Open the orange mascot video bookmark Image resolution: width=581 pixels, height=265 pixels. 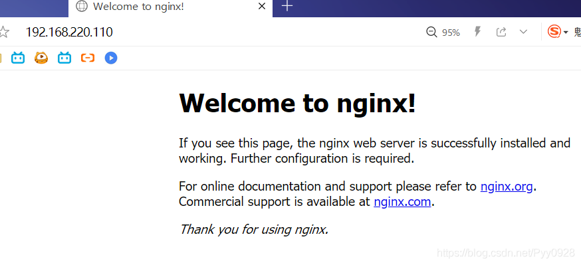tap(41, 58)
